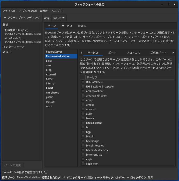The height and width of the screenshot is (181, 179).
Task: Select the dmz zone
Action: [61, 65]
